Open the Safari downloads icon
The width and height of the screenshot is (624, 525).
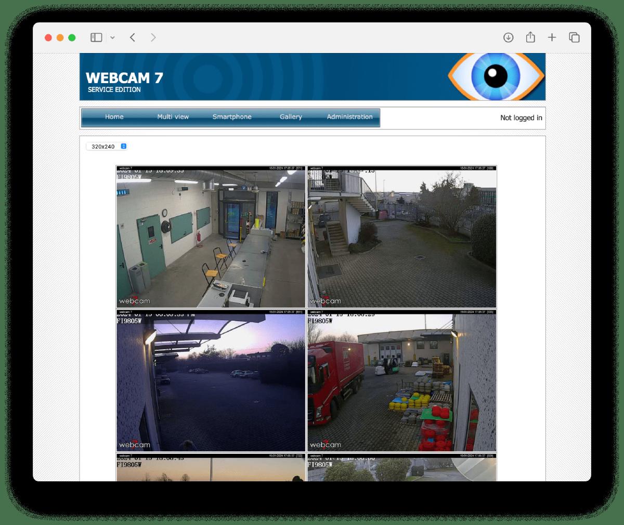(x=509, y=37)
